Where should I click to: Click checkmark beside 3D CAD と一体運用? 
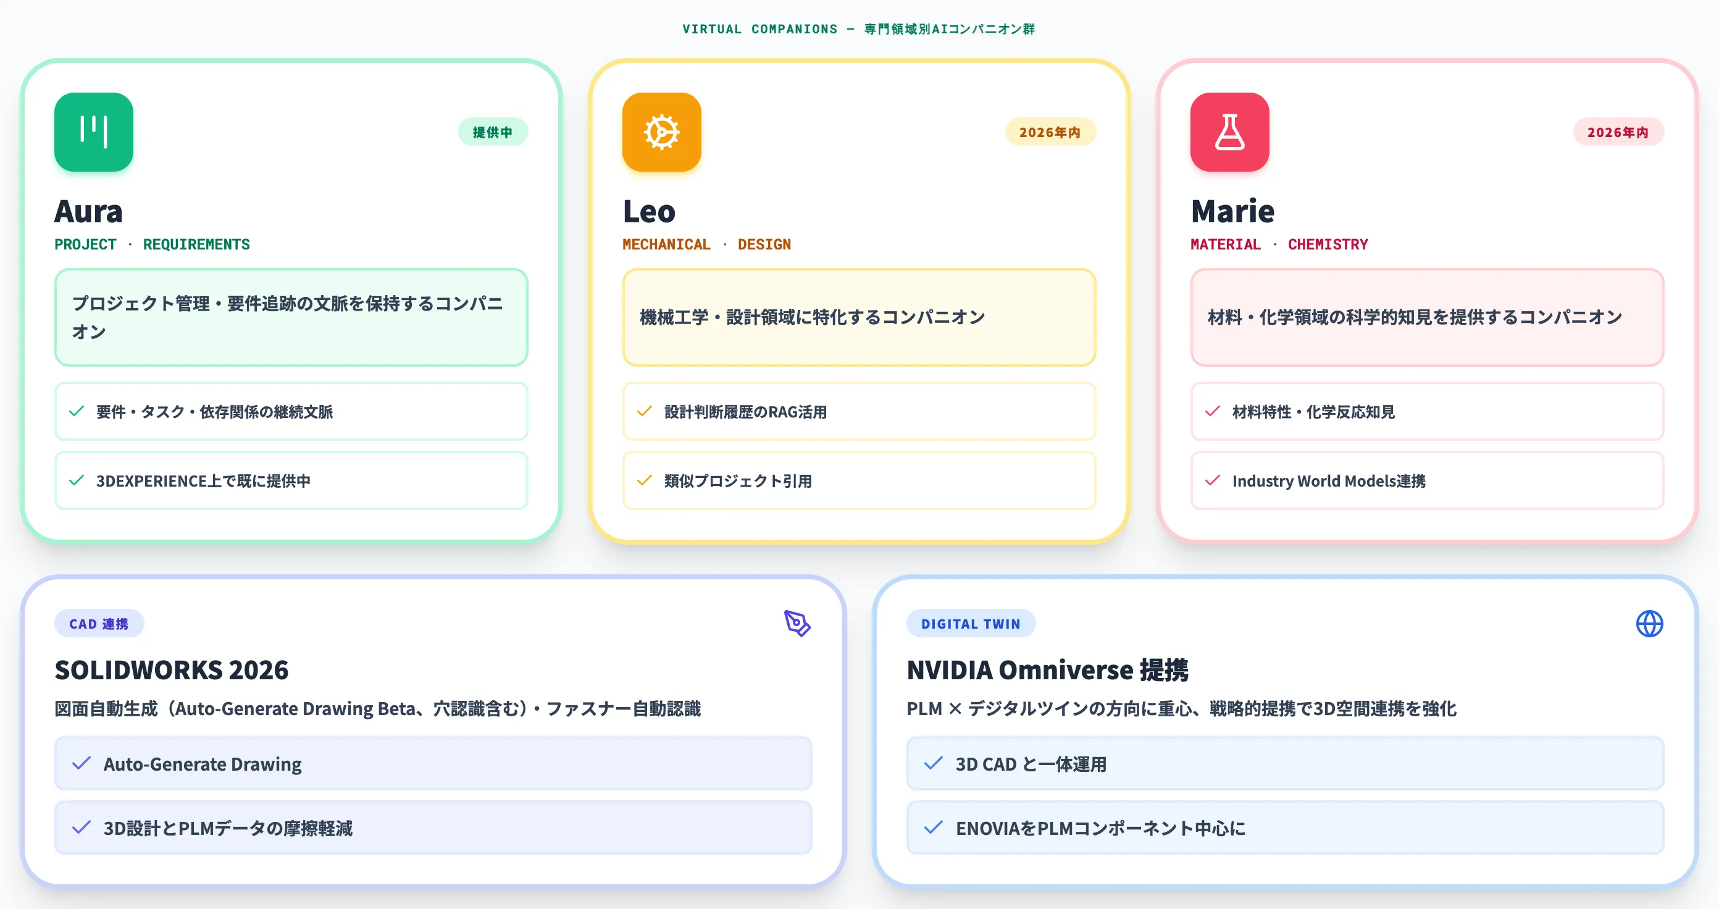coord(934,763)
